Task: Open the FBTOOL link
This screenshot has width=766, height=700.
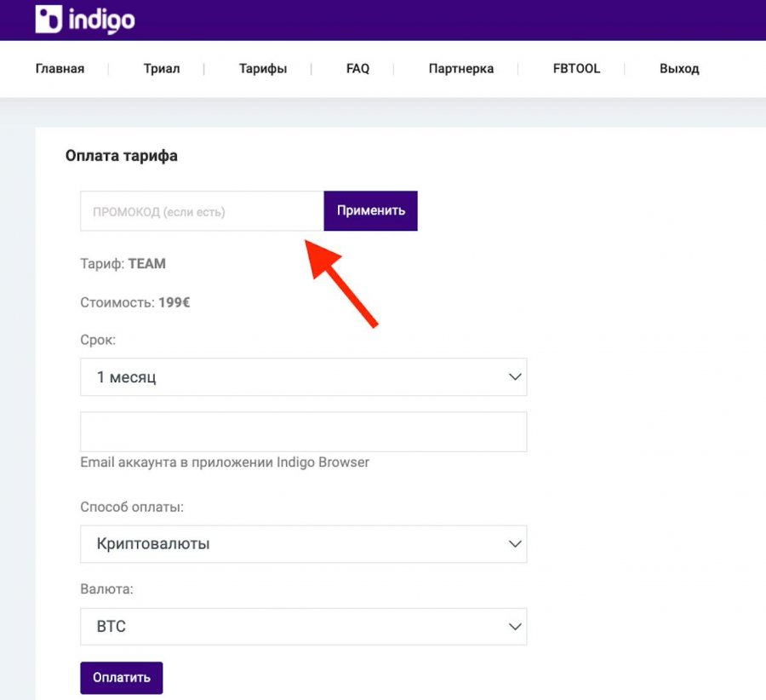Action: [576, 68]
